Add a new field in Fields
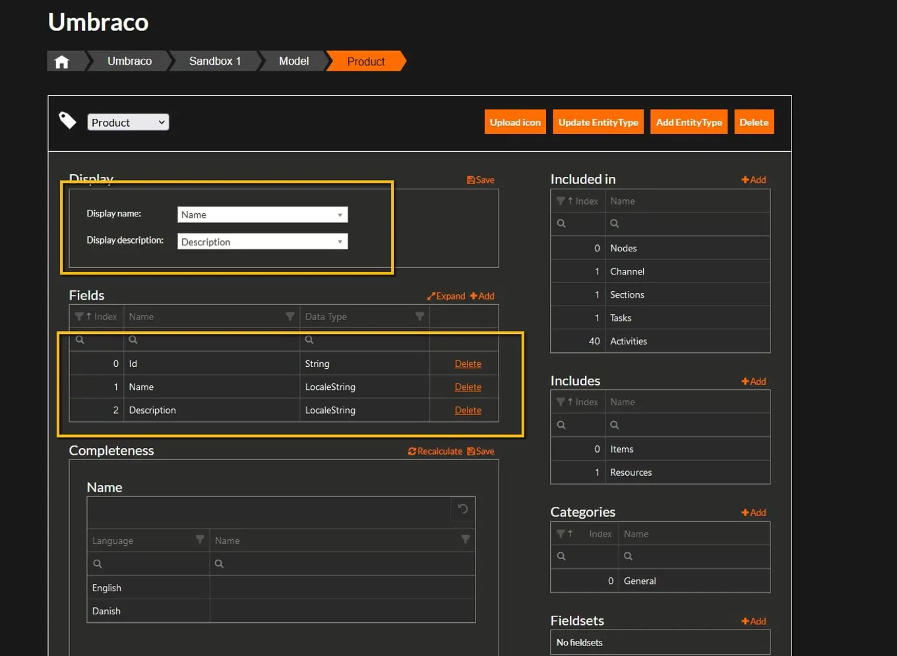 coord(482,296)
